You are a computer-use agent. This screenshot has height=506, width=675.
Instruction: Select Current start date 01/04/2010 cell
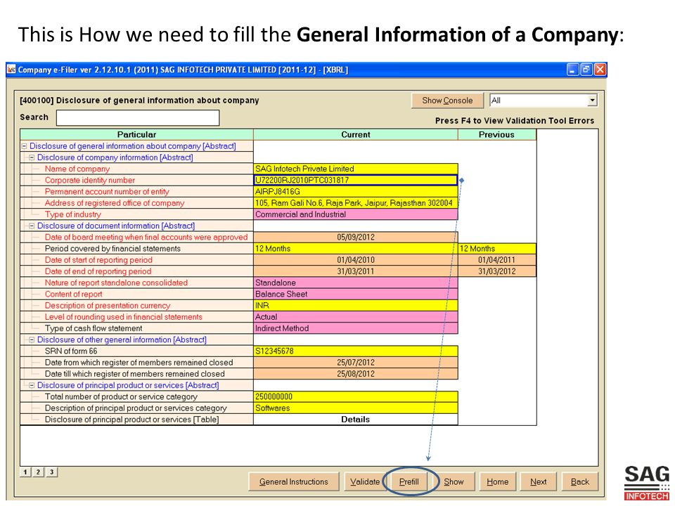pyautogui.click(x=356, y=260)
